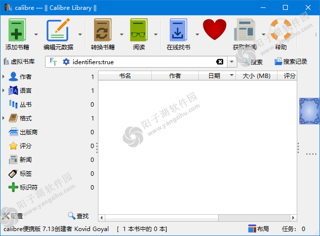
Task: Click the Layout (布局) button
Action: point(258,229)
